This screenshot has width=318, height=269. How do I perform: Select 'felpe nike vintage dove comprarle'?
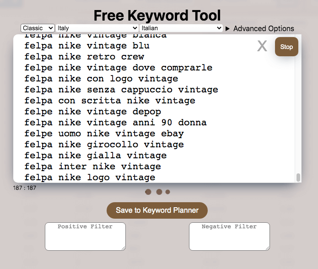tap(118, 68)
